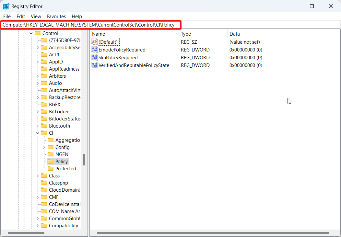Click the Policy folder icon in tree
This screenshot has height=237, width=341.
51,162
